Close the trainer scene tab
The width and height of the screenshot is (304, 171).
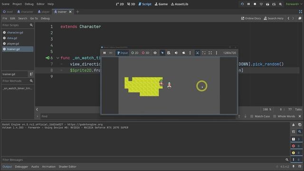[x=70, y=12]
